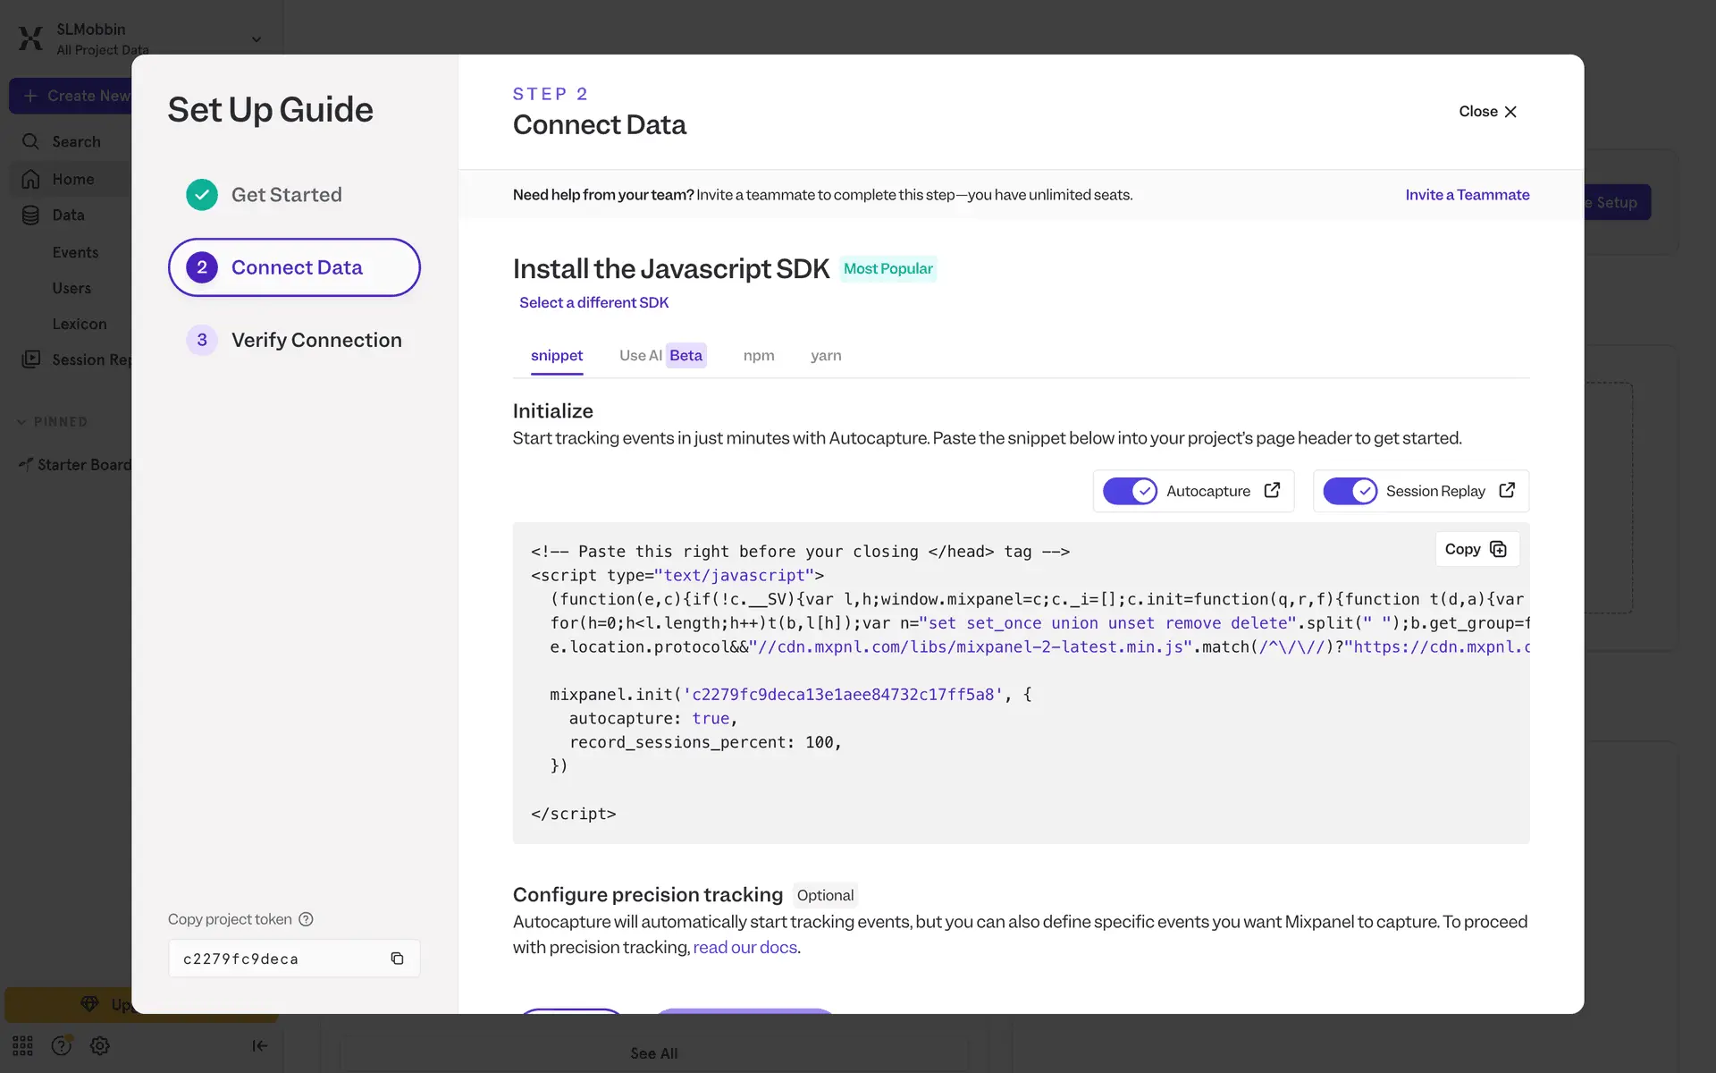The height and width of the screenshot is (1073, 1716).
Task: Open settings gear icon in sidebar
Action: coord(100,1045)
